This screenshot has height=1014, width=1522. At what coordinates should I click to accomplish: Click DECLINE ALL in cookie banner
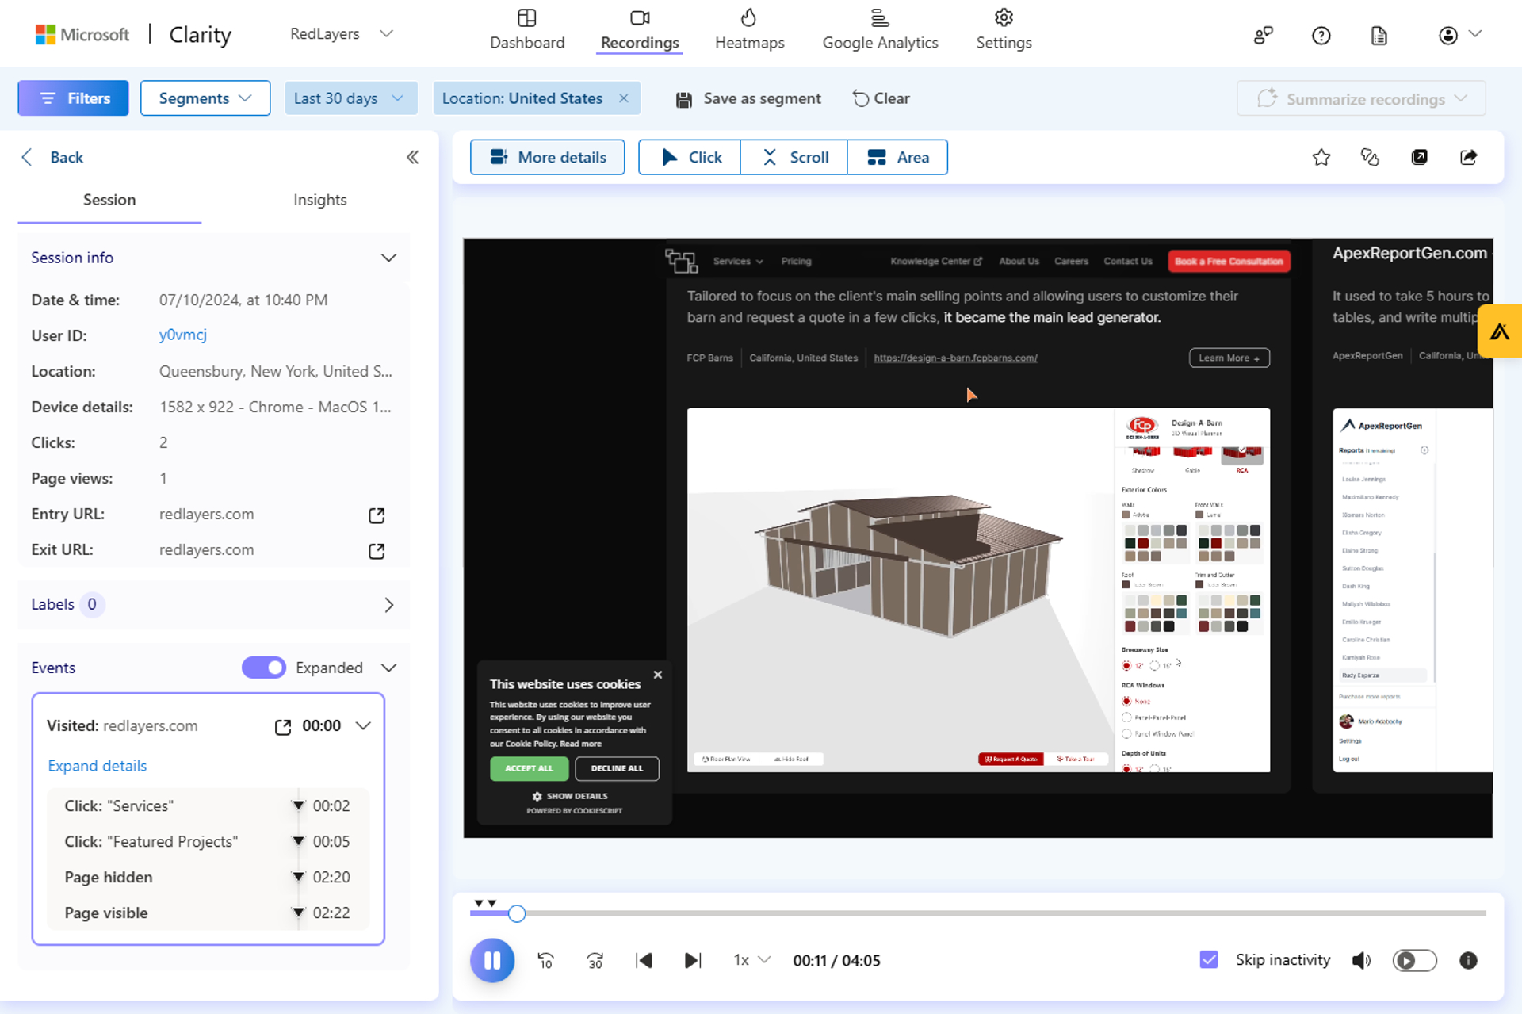[617, 768]
